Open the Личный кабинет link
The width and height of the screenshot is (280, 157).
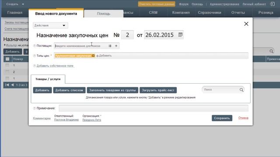point(254,4)
